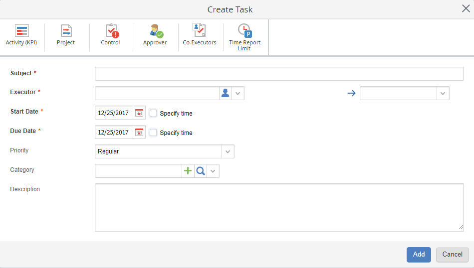Select the Control toolbar icon
The height and width of the screenshot is (268, 474).
[x=110, y=35]
